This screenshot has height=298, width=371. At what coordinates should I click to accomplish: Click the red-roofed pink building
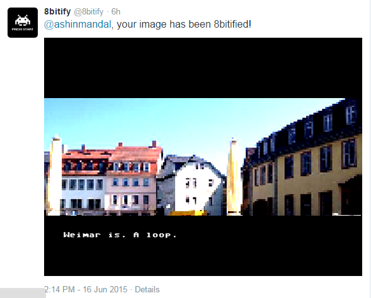(x=134, y=179)
